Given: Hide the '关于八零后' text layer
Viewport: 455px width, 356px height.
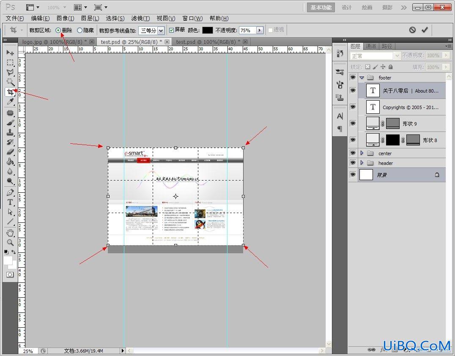Looking at the screenshot, I should click(353, 90).
